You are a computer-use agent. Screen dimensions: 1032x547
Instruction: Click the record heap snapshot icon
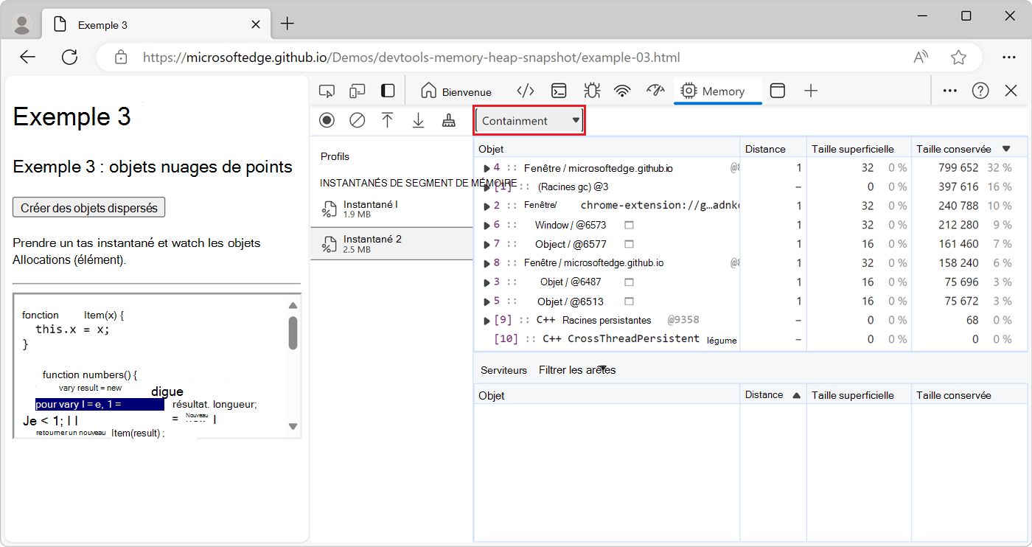click(327, 120)
